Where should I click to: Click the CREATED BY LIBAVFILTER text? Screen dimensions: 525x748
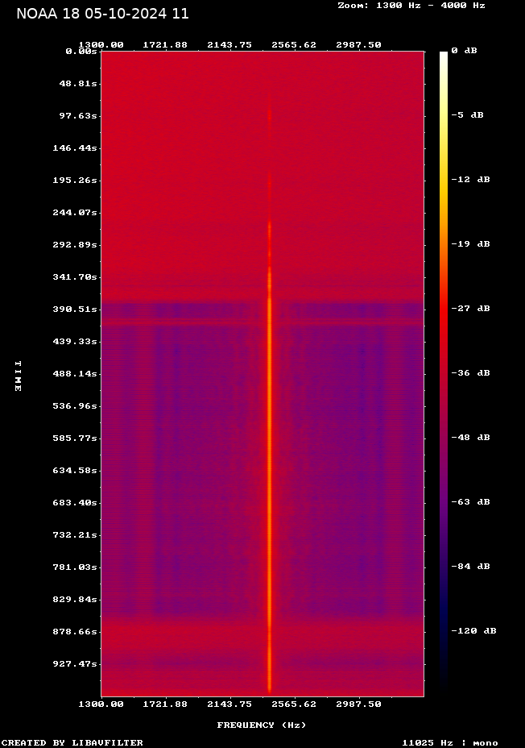72,742
